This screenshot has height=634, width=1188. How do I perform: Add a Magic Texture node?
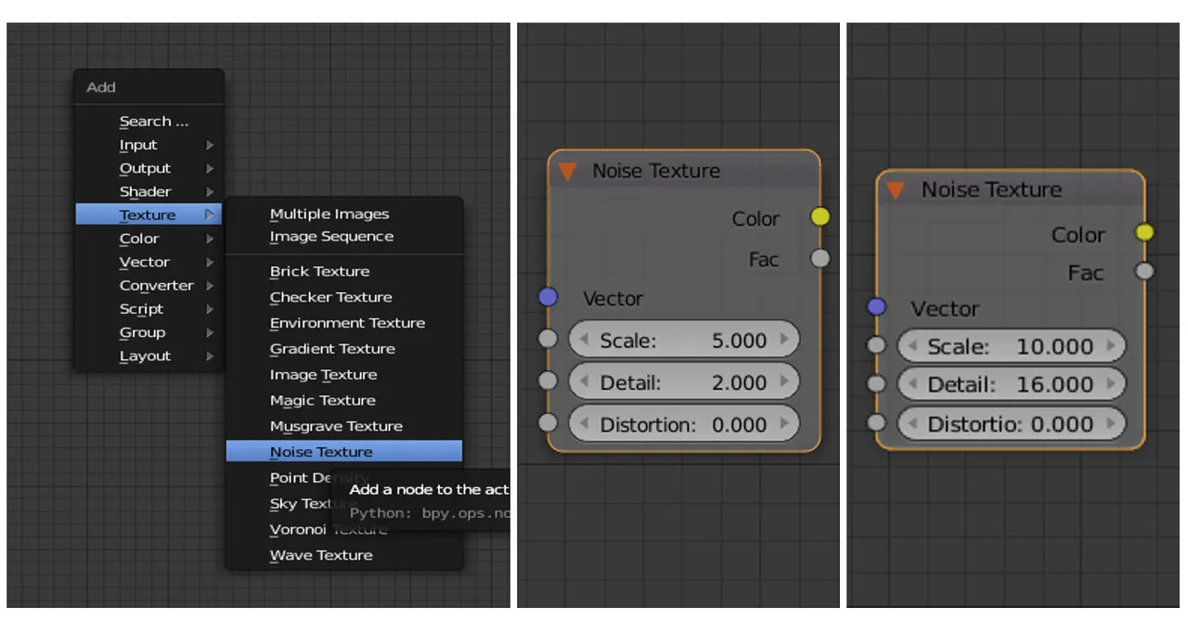[x=343, y=400]
